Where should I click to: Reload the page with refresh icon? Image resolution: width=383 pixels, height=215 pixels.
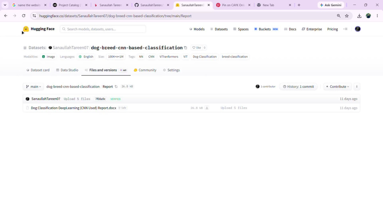[x=24, y=16]
